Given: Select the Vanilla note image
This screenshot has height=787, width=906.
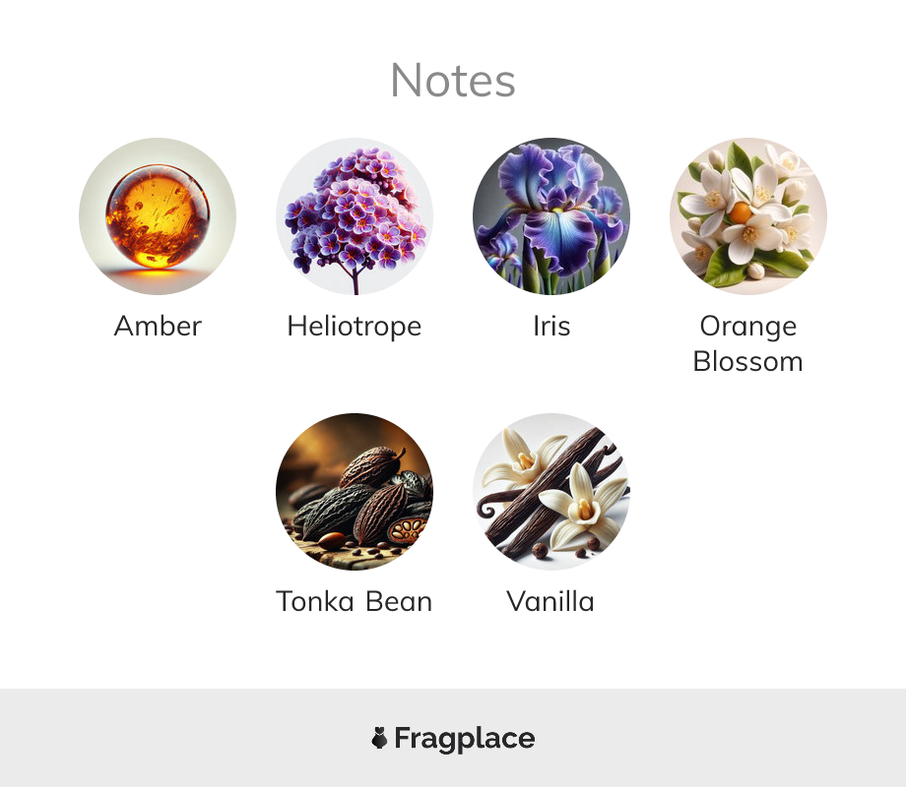Looking at the screenshot, I should (551, 491).
